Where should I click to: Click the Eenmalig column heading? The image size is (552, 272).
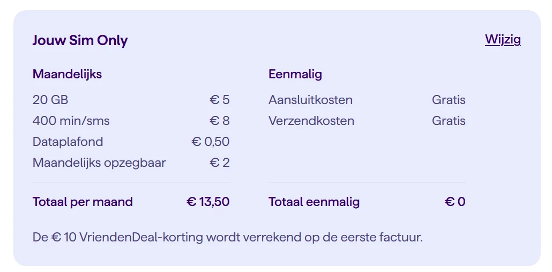(x=295, y=74)
